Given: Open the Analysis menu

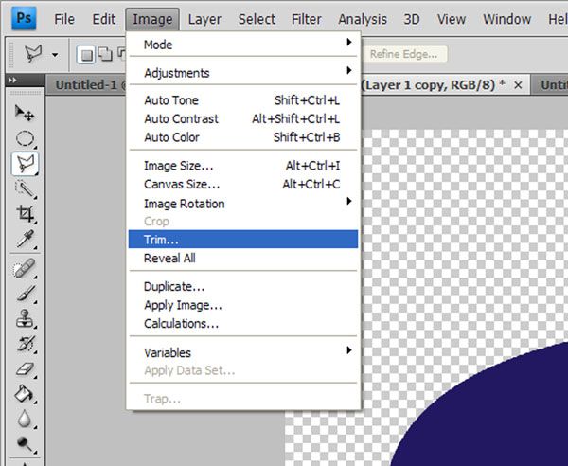Looking at the screenshot, I should pos(363,19).
